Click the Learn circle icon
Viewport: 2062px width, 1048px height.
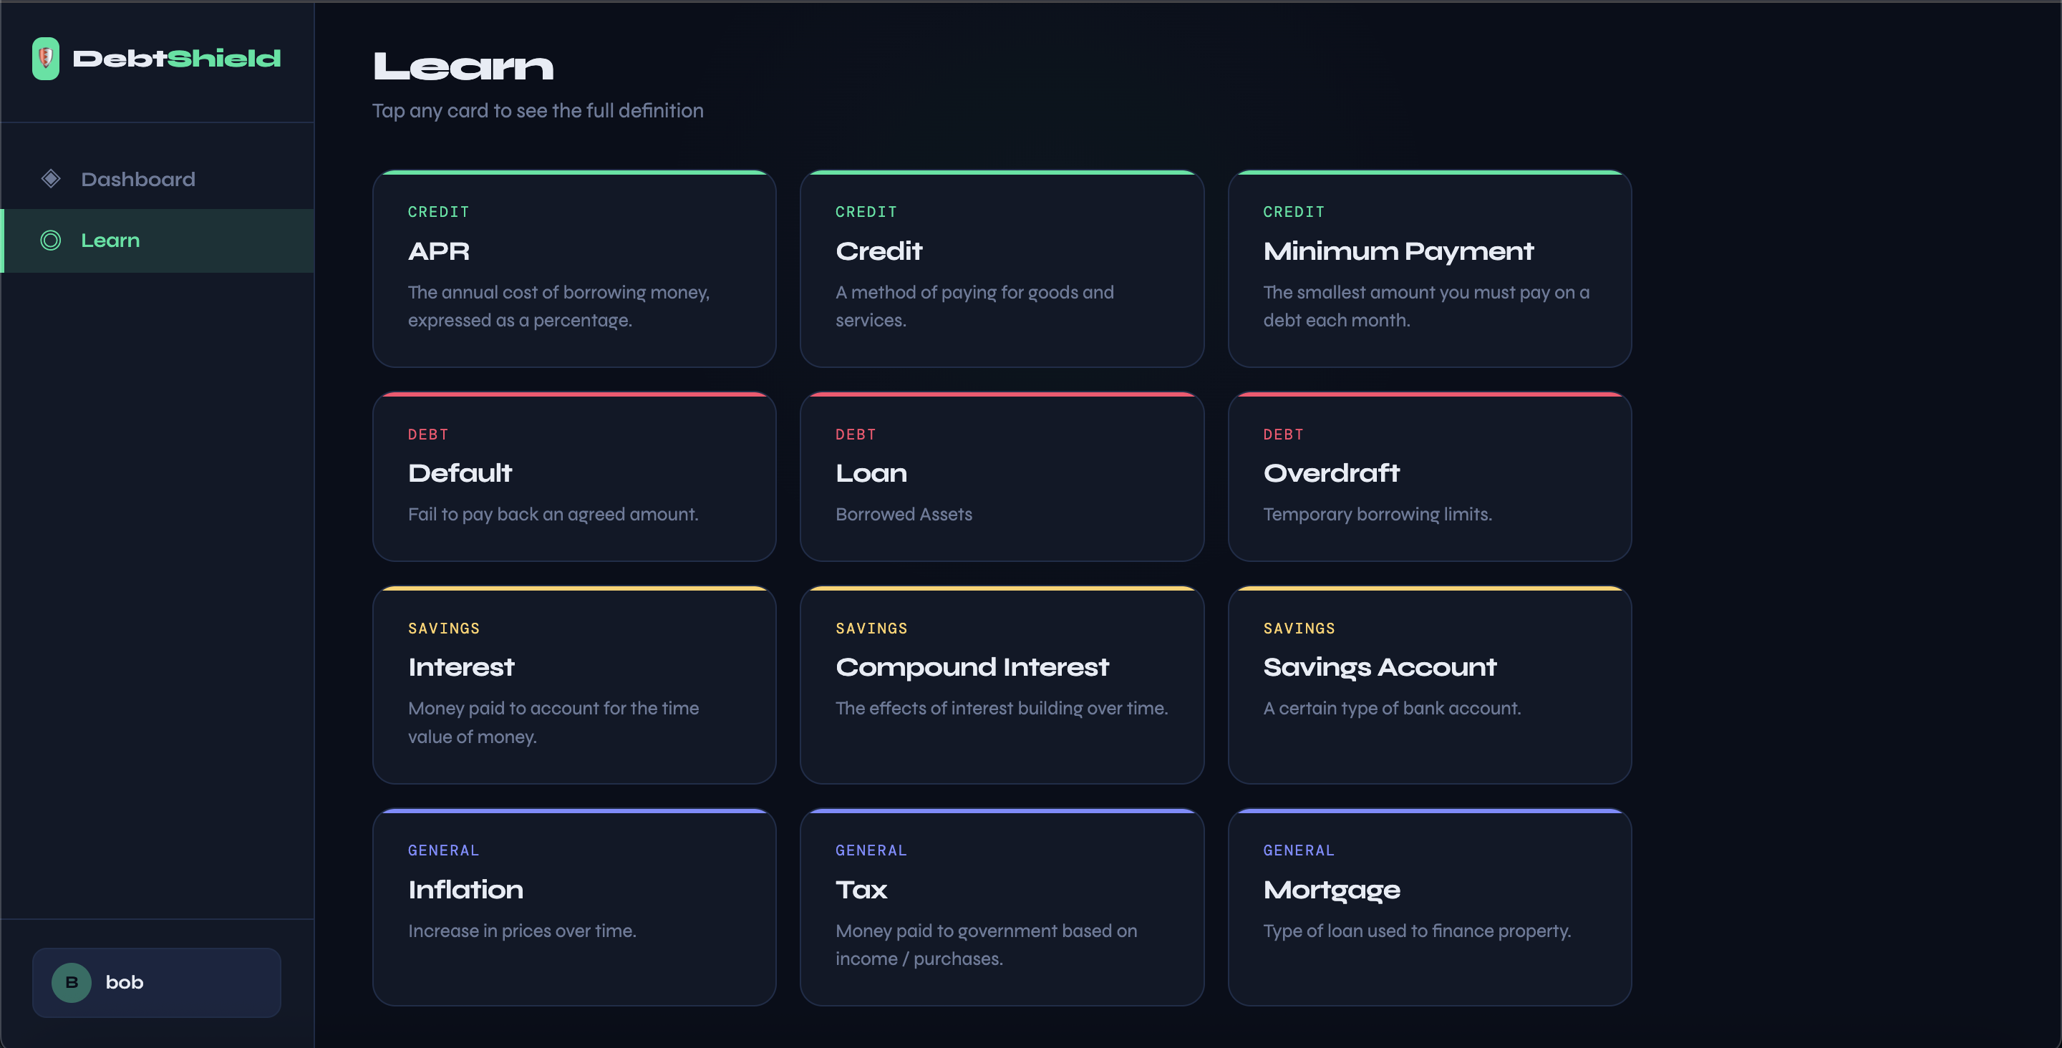coord(50,241)
